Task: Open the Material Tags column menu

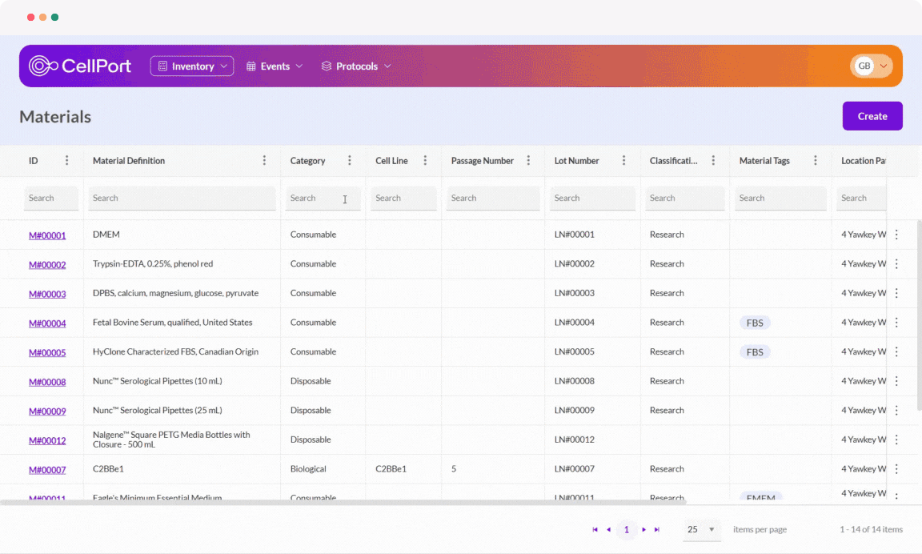Action: pyautogui.click(x=816, y=161)
